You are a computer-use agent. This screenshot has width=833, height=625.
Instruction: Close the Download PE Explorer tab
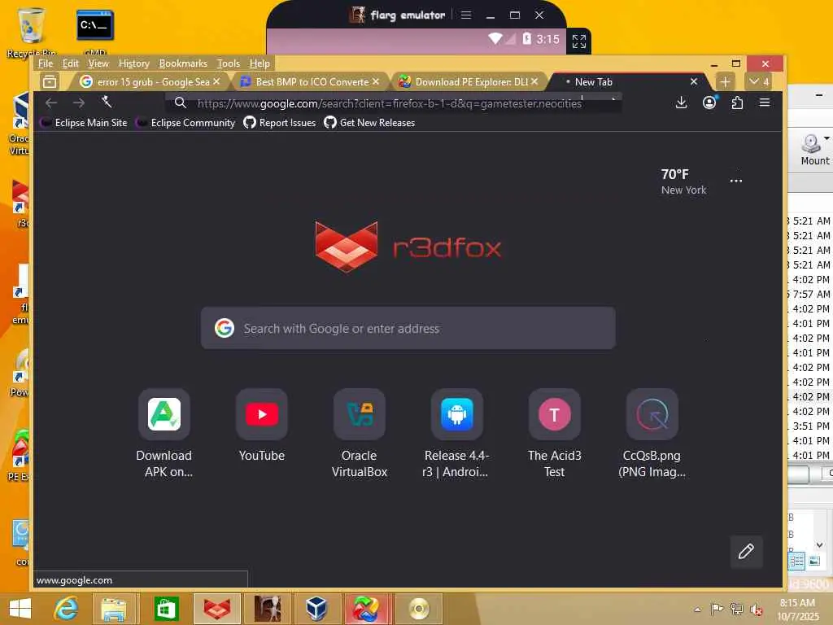tap(534, 81)
